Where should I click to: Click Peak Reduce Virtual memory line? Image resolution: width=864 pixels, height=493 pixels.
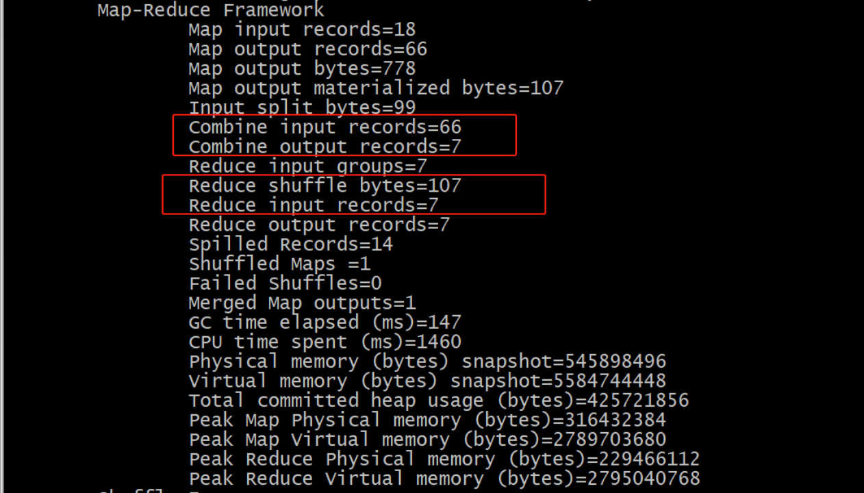(x=444, y=479)
